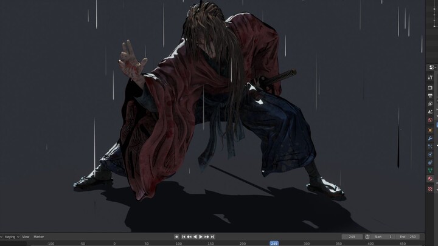Open the Output properties tab
This screenshot has height=246, width=438.
pos(430,96)
